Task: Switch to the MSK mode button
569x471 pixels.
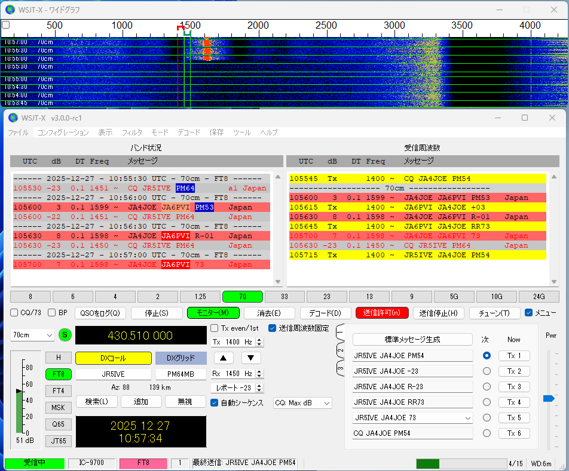Action: 59,408
